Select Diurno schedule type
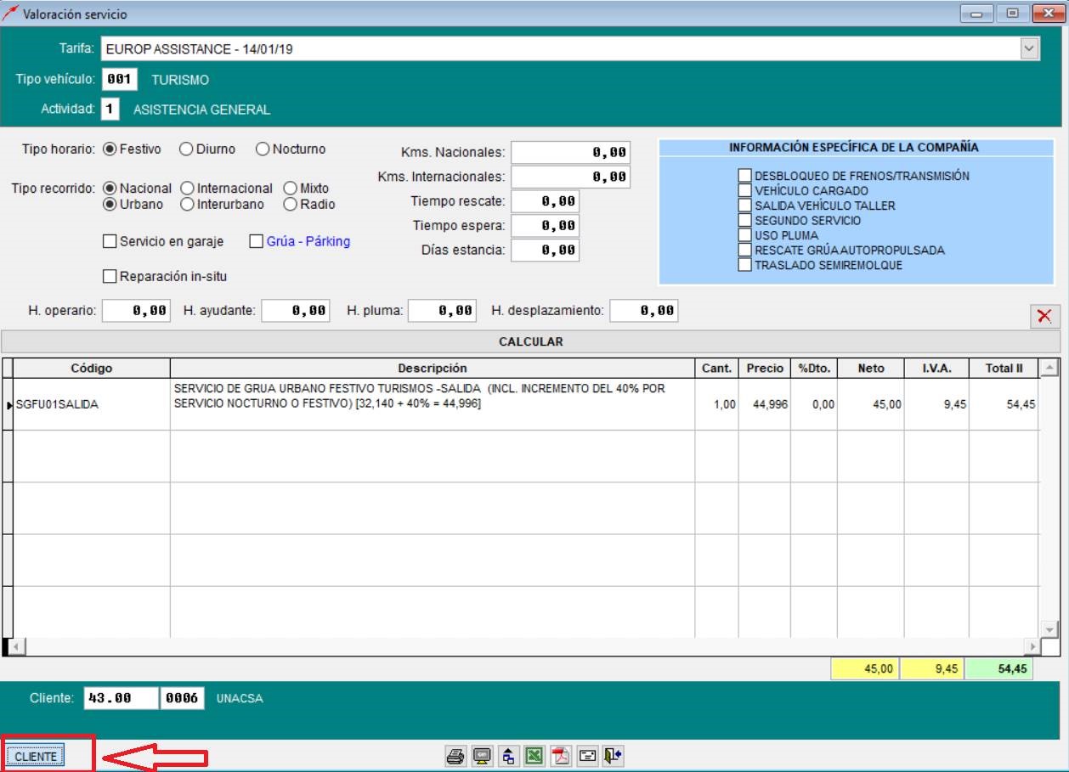The width and height of the screenshot is (1069, 772). (186, 149)
